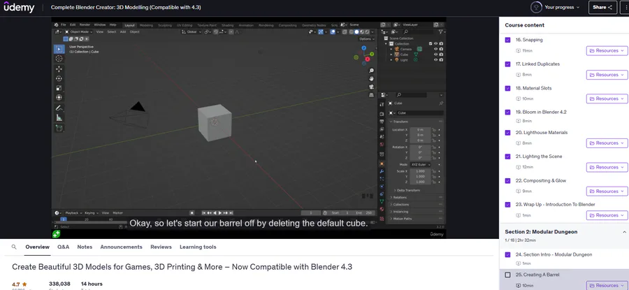629x290 pixels.
Task: Select solid viewport shading mode
Action: [x=356, y=31]
